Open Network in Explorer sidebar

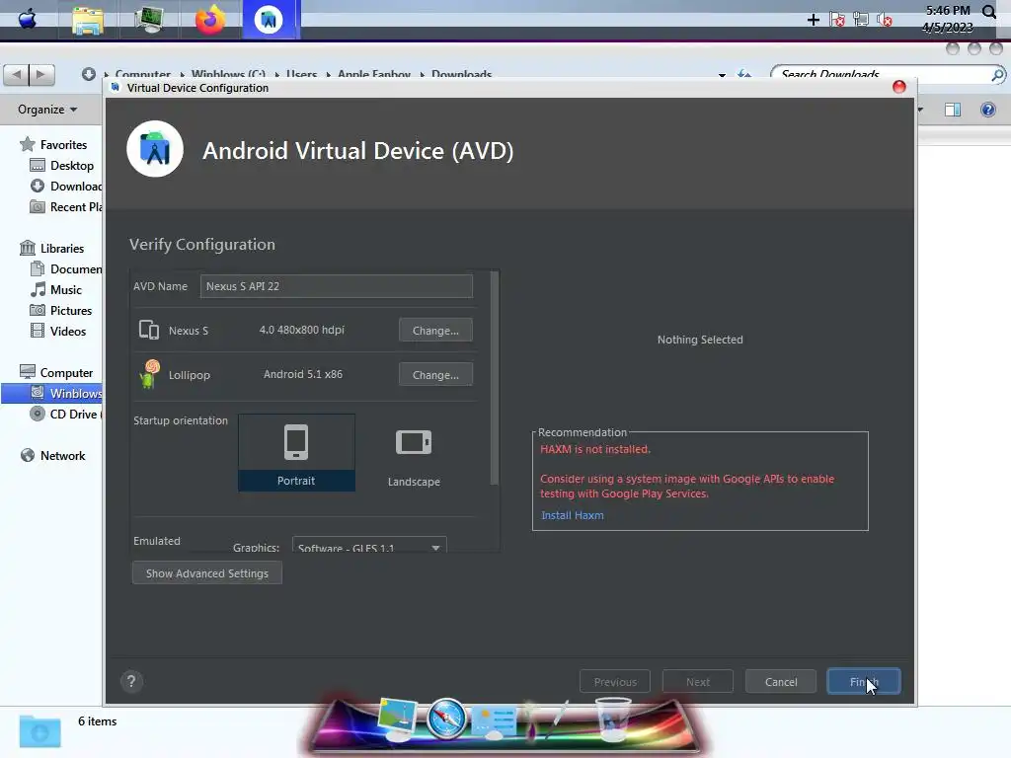coord(62,456)
